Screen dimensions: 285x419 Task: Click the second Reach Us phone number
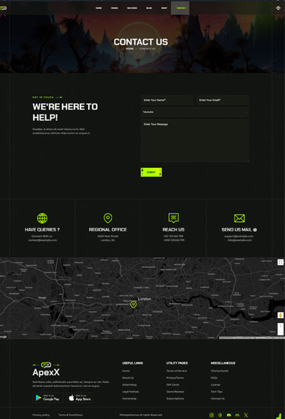(x=174, y=240)
